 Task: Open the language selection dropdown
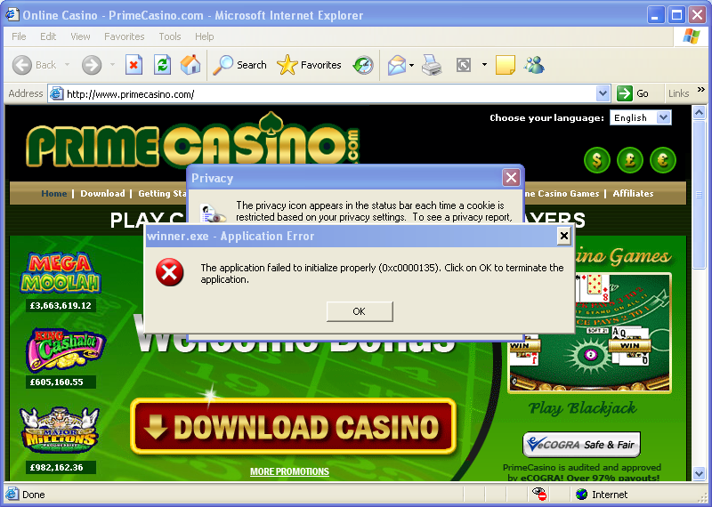663,117
